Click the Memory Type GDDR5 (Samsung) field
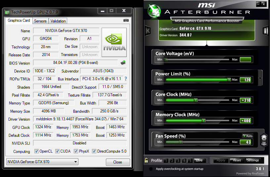270x177 pixels. click(54, 103)
